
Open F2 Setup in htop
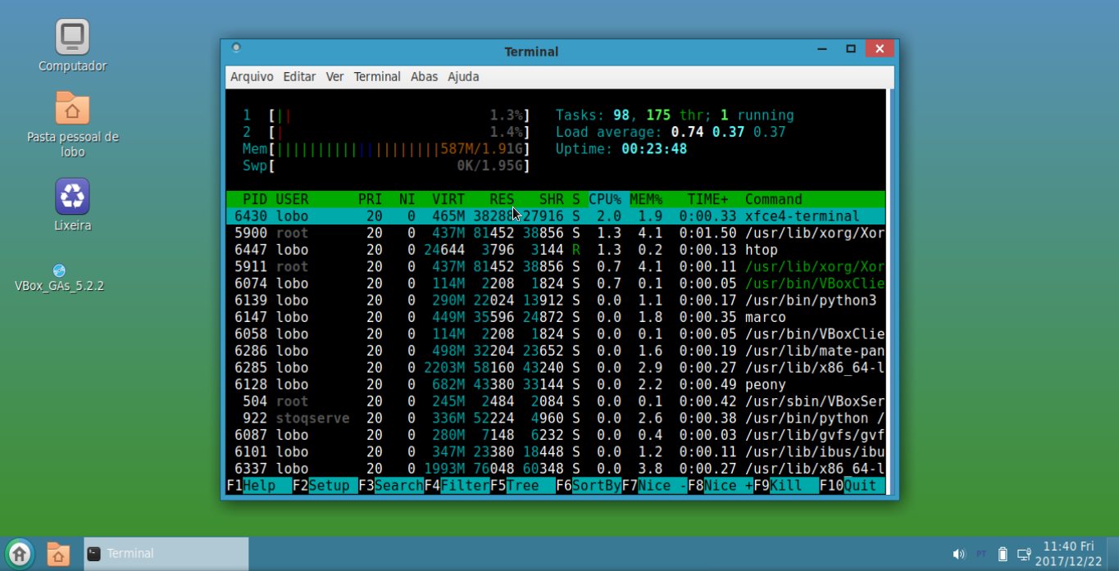(x=320, y=485)
